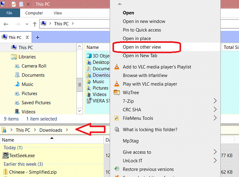Select the Pictures folder in file list
Image resolution: width=239 pixels, height=177 pixels.
(98, 88)
